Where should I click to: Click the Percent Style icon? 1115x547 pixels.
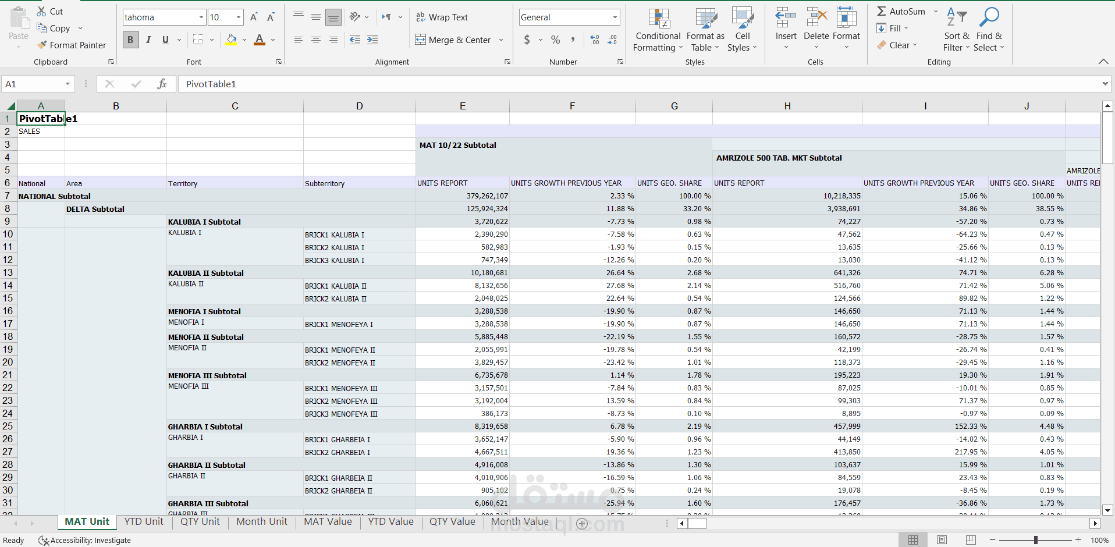pyautogui.click(x=555, y=40)
